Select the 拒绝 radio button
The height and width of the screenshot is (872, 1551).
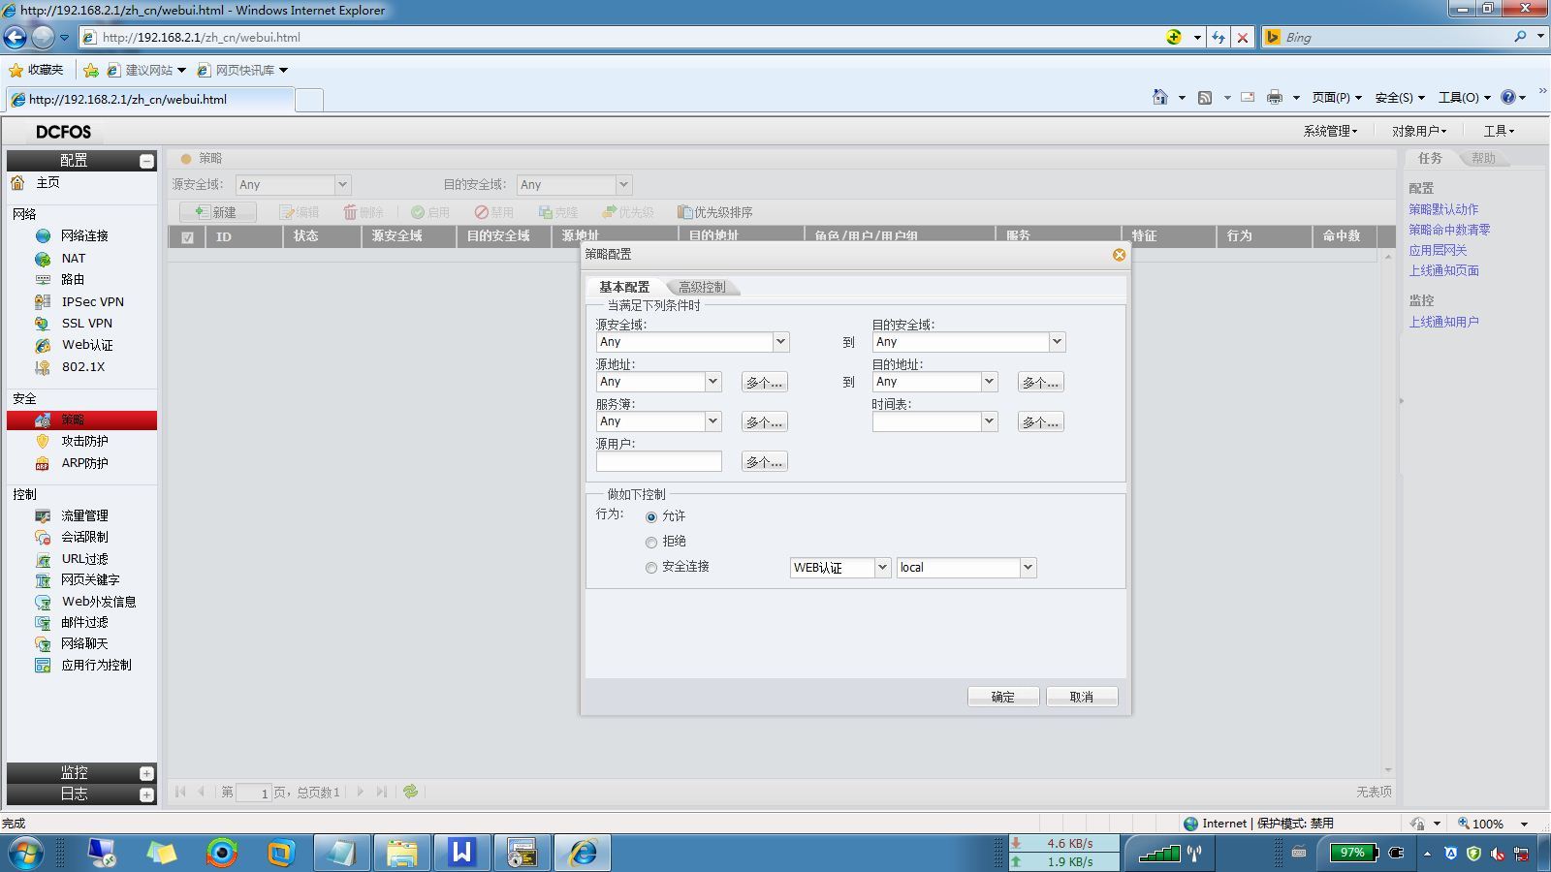click(x=651, y=543)
